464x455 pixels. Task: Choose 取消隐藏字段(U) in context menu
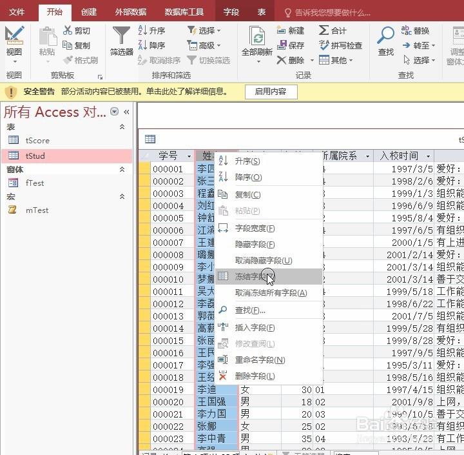268,260
